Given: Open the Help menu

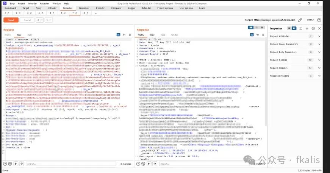Looking at the screenshot, I should [x=67, y=3].
